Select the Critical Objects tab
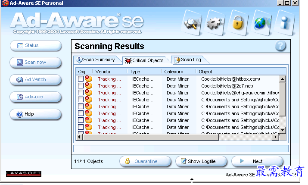 click(145, 60)
